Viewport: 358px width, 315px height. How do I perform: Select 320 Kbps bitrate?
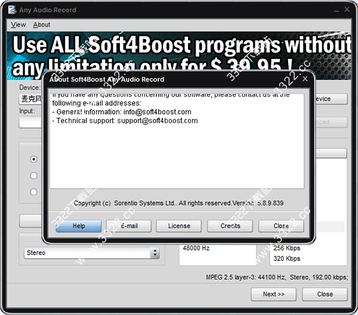click(x=287, y=259)
